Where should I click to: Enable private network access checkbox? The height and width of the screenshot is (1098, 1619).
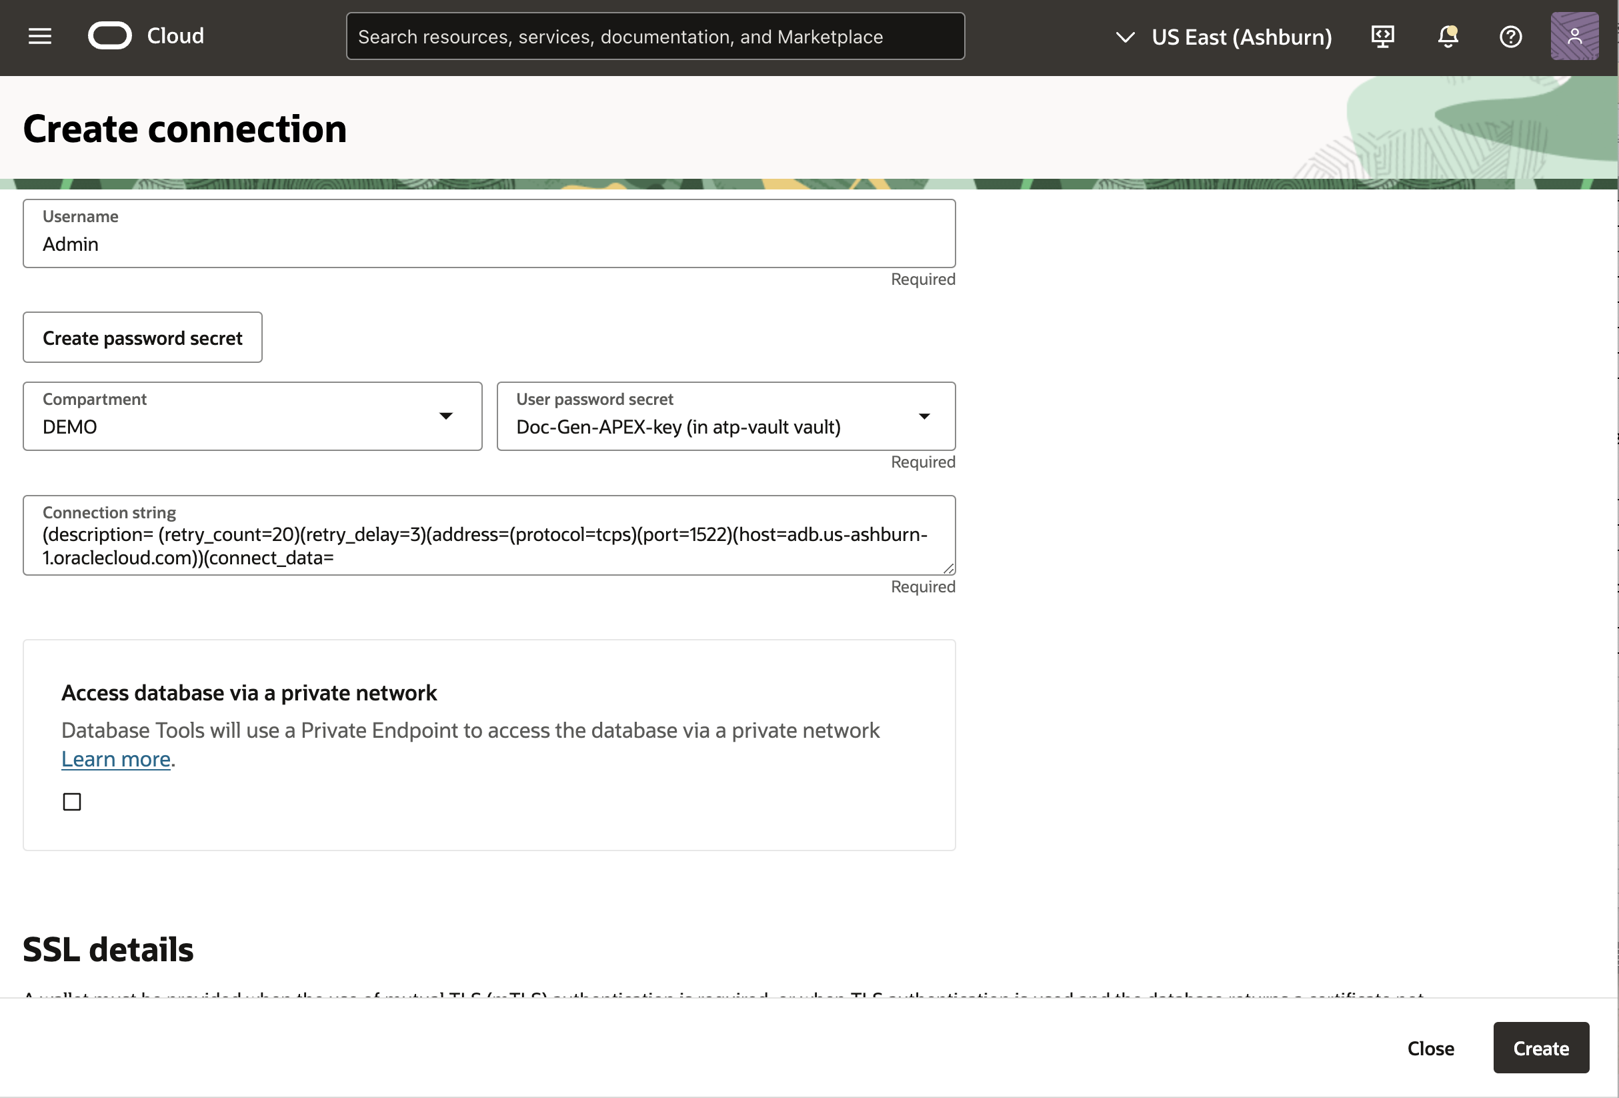point(72,802)
